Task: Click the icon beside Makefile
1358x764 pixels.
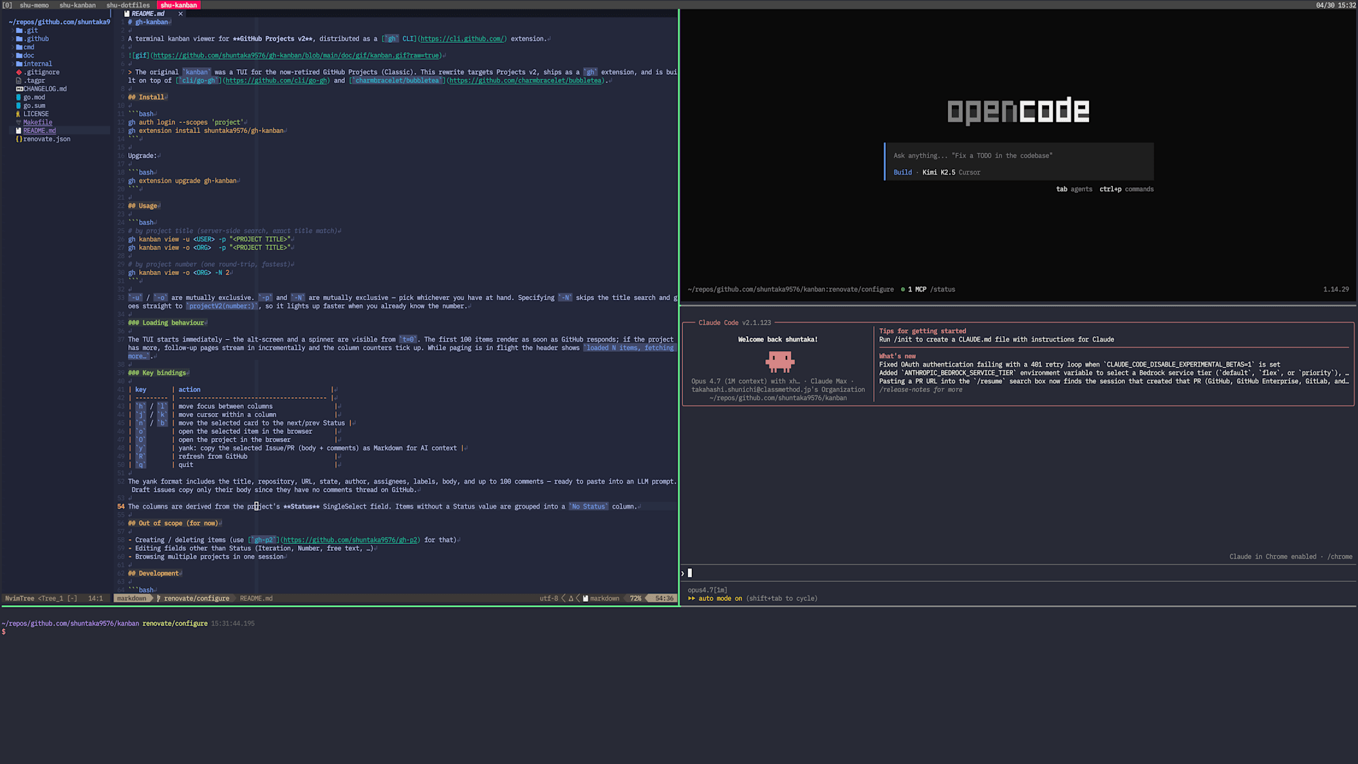Action: click(19, 122)
